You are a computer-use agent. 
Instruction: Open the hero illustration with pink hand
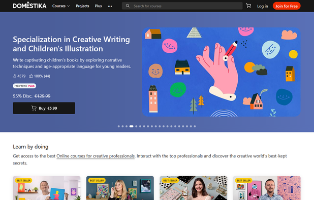[222, 72]
